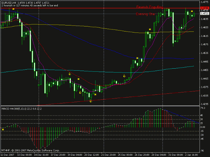
Task: Select the 2 Jan 16:00 time label
Action: (192, 155)
